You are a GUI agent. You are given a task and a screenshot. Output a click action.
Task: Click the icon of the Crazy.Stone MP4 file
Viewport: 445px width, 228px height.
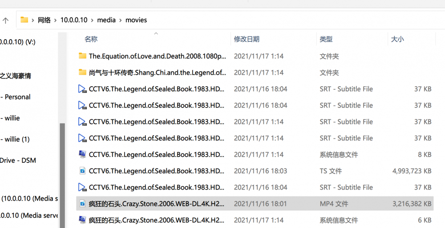point(82,204)
